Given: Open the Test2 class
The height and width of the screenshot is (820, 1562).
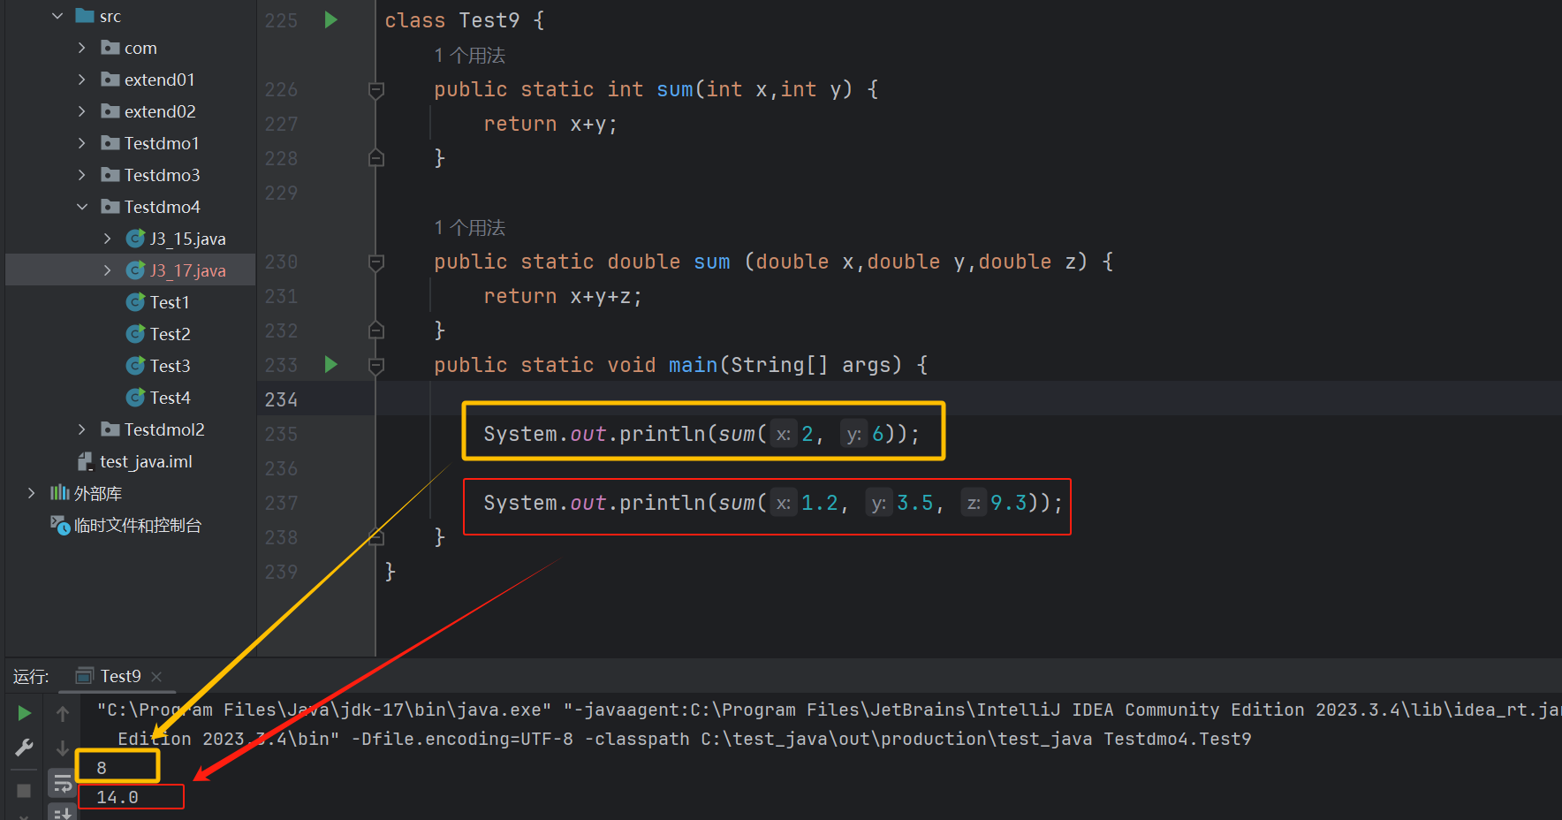Looking at the screenshot, I should tap(158, 334).
